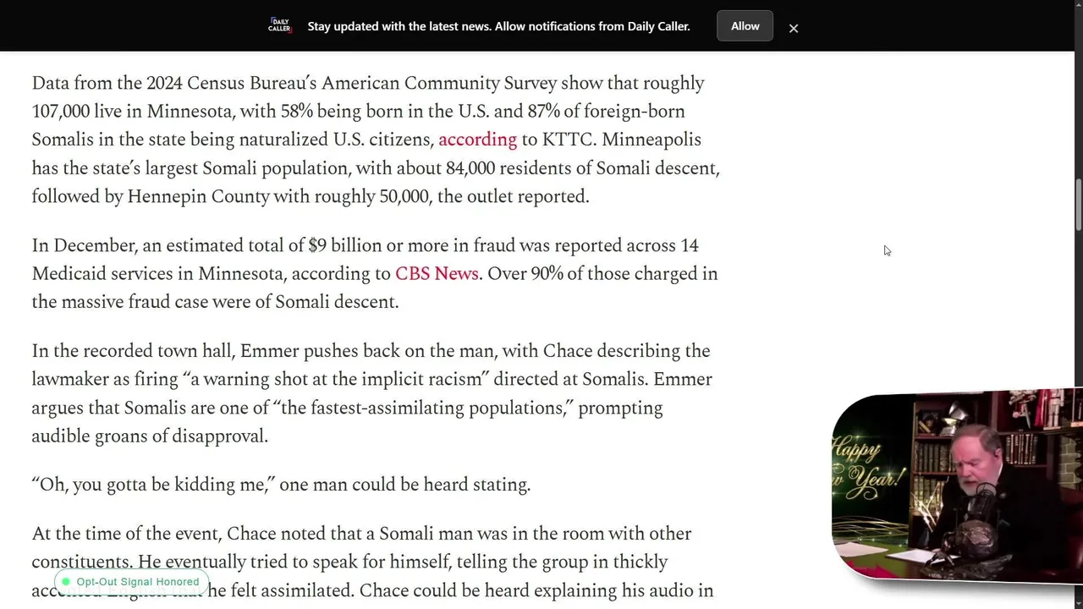Click the Daily Caller logo in notification bar

(x=280, y=25)
